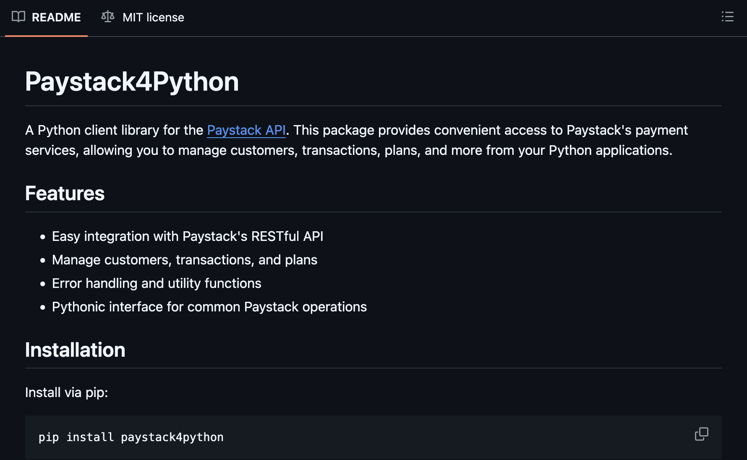Follow the Paystack API link
747x460 pixels.
[x=246, y=131]
